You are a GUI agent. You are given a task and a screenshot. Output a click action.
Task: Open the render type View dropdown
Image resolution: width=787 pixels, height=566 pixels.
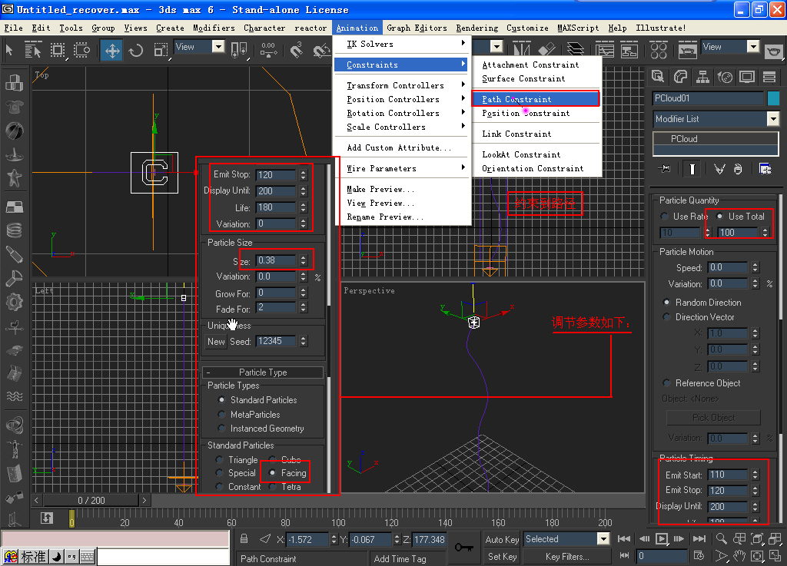[753, 47]
